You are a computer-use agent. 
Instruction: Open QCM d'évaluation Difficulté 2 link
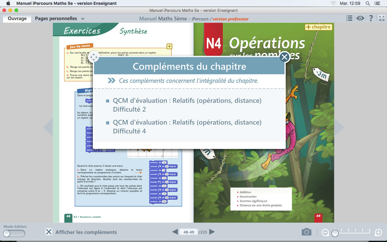pos(187,105)
